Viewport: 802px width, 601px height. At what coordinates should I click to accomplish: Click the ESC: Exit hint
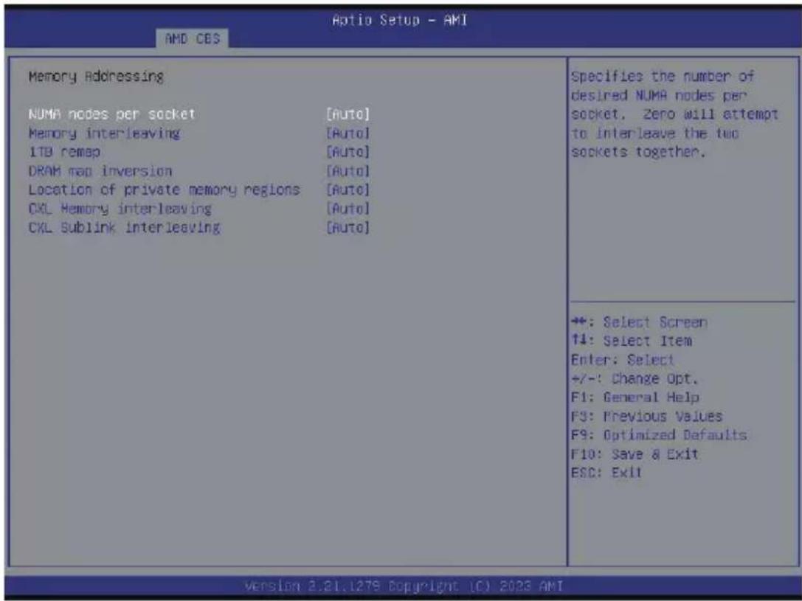(606, 472)
